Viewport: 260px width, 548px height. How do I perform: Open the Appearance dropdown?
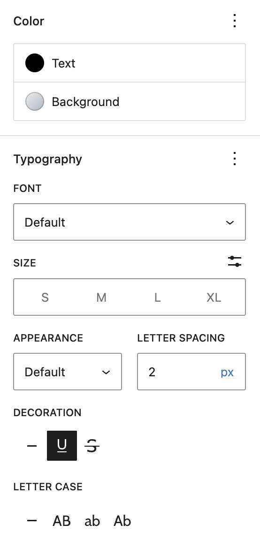(68, 372)
